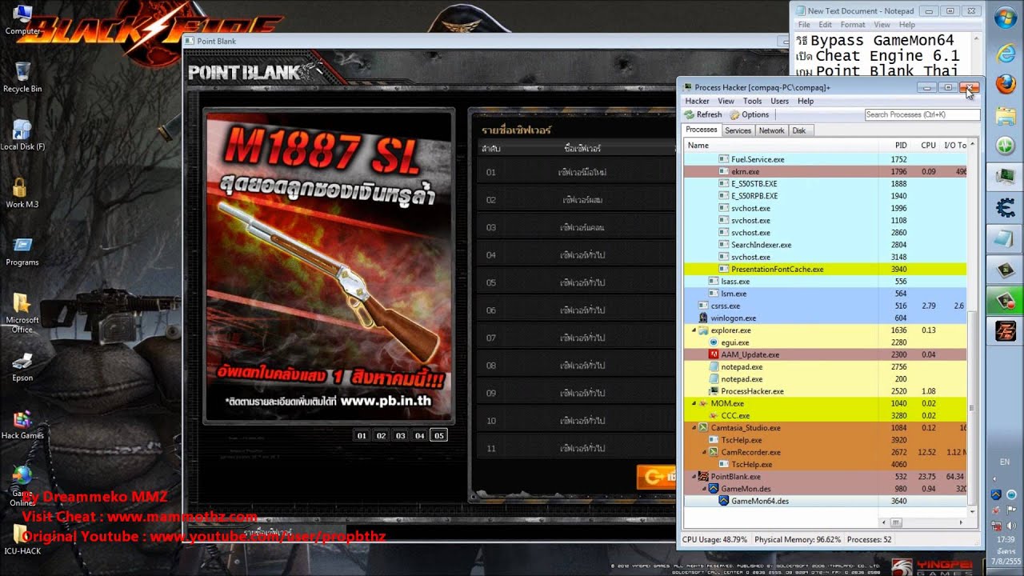Image resolution: width=1024 pixels, height=576 pixels.
Task: Open Local Disk (F) desktop icon
Action: point(22,134)
